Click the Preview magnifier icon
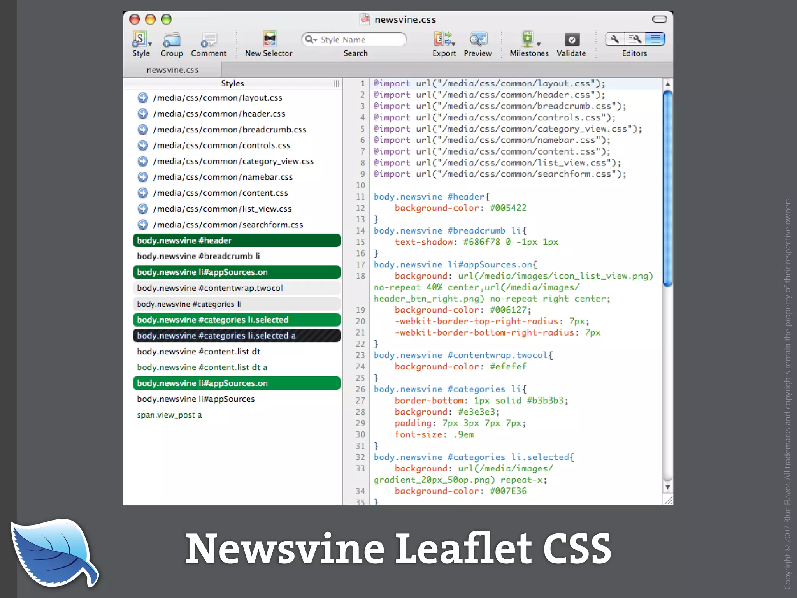This screenshot has width=797, height=598. [x=478, y=39]
